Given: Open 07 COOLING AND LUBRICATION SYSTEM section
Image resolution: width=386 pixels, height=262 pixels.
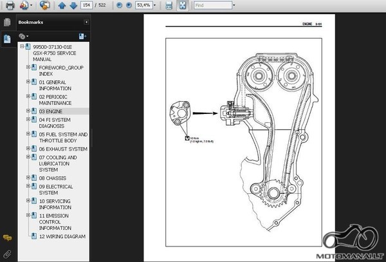Looking at the screenshot, I should click(x=58, y=164).
